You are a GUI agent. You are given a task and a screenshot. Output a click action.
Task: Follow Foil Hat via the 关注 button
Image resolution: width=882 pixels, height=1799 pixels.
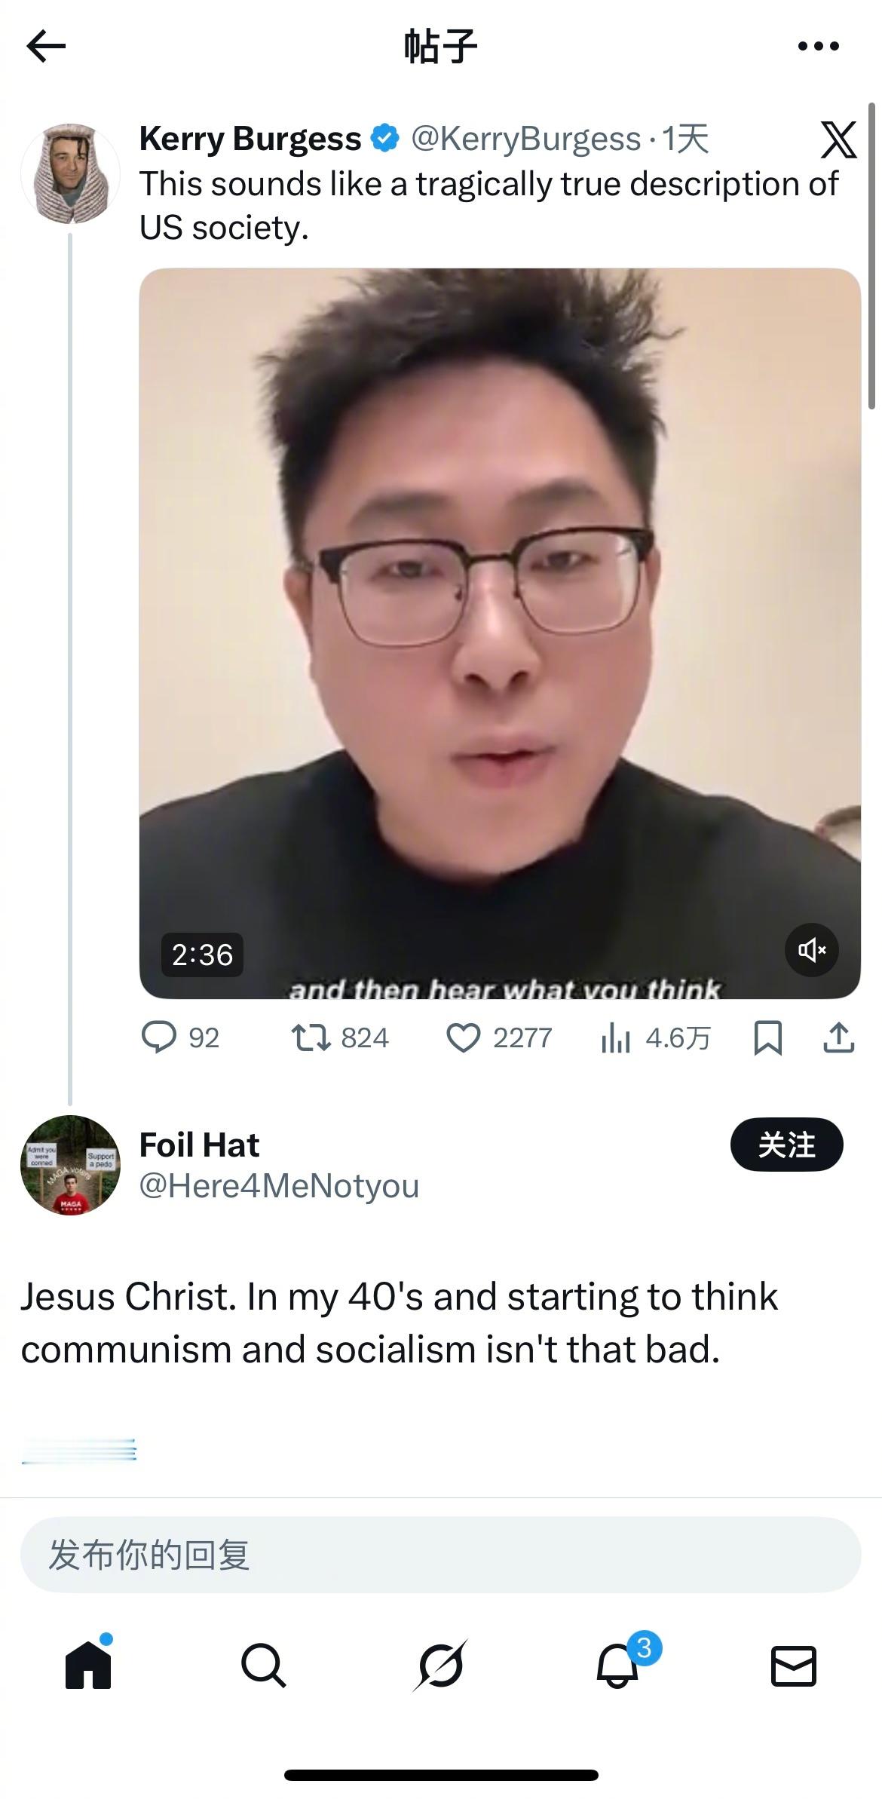(x=786, y=1145)
